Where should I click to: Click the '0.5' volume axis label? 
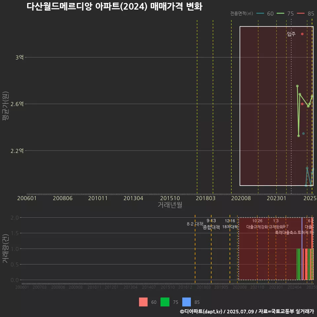click(x=15, y=264)
